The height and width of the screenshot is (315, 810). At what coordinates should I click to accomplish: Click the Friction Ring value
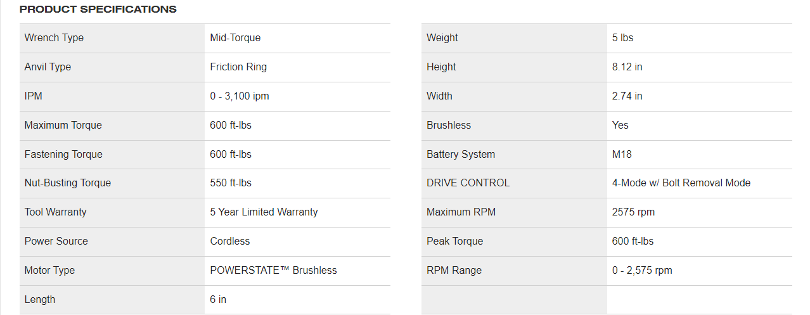click(238, 67)
